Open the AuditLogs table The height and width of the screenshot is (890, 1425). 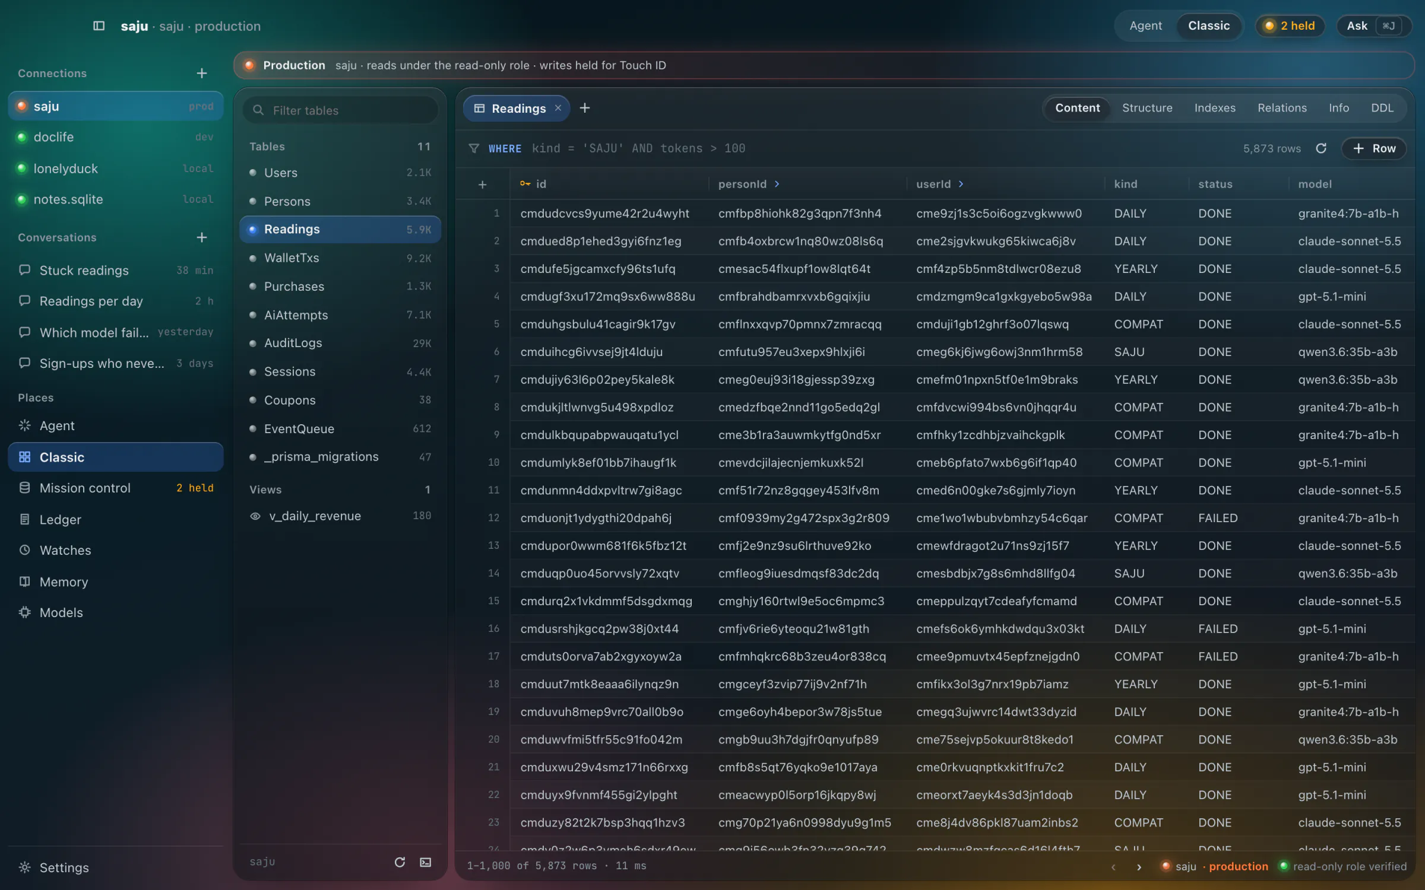[x=340, y=343]
